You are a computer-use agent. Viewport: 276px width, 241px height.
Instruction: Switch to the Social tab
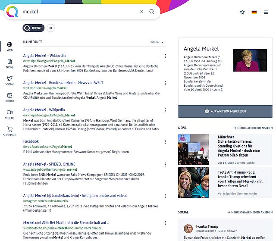tap(9, 81)
